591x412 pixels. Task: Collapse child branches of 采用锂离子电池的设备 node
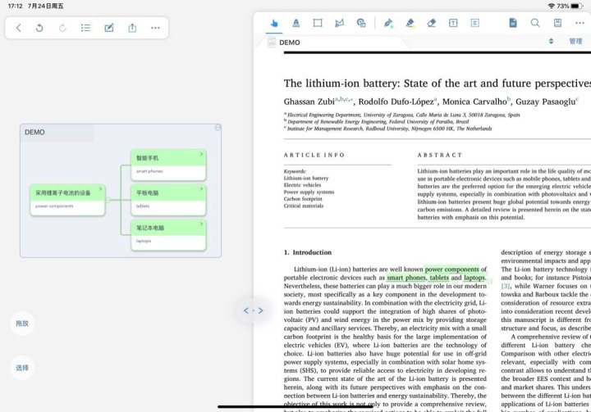coord(108,200)
